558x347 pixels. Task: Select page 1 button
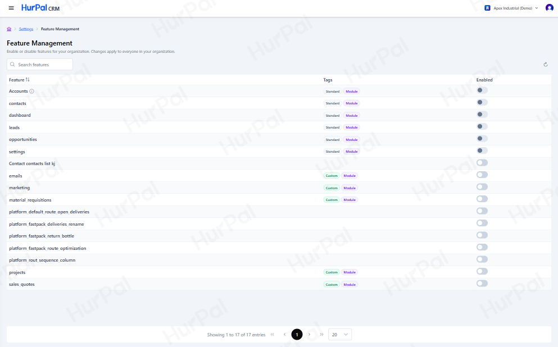(297, 335)
